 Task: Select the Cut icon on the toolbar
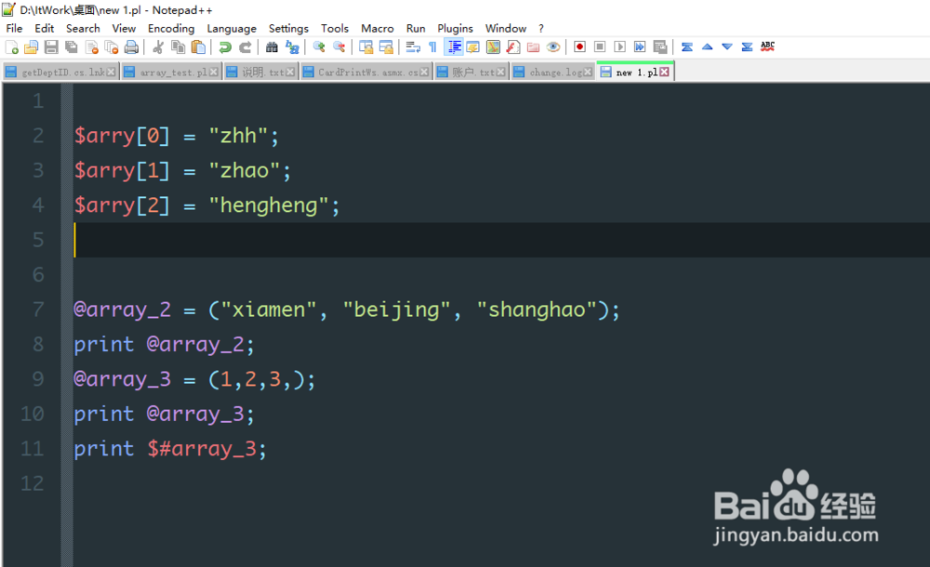pos(158,46)
